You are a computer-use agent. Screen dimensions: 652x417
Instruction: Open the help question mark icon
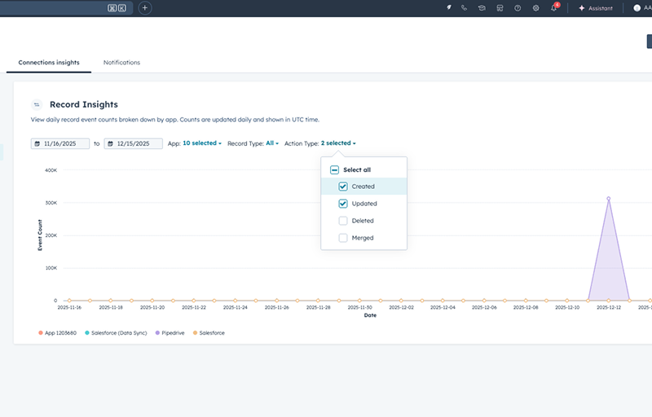click(x=518, y=8)
